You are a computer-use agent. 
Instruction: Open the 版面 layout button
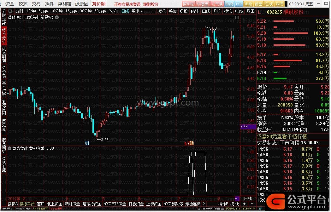(259, 4)
